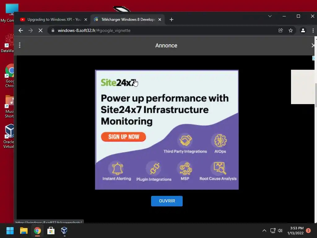
Task: Click the page's vertical scrollbar thumb
Action: (316, 95)
